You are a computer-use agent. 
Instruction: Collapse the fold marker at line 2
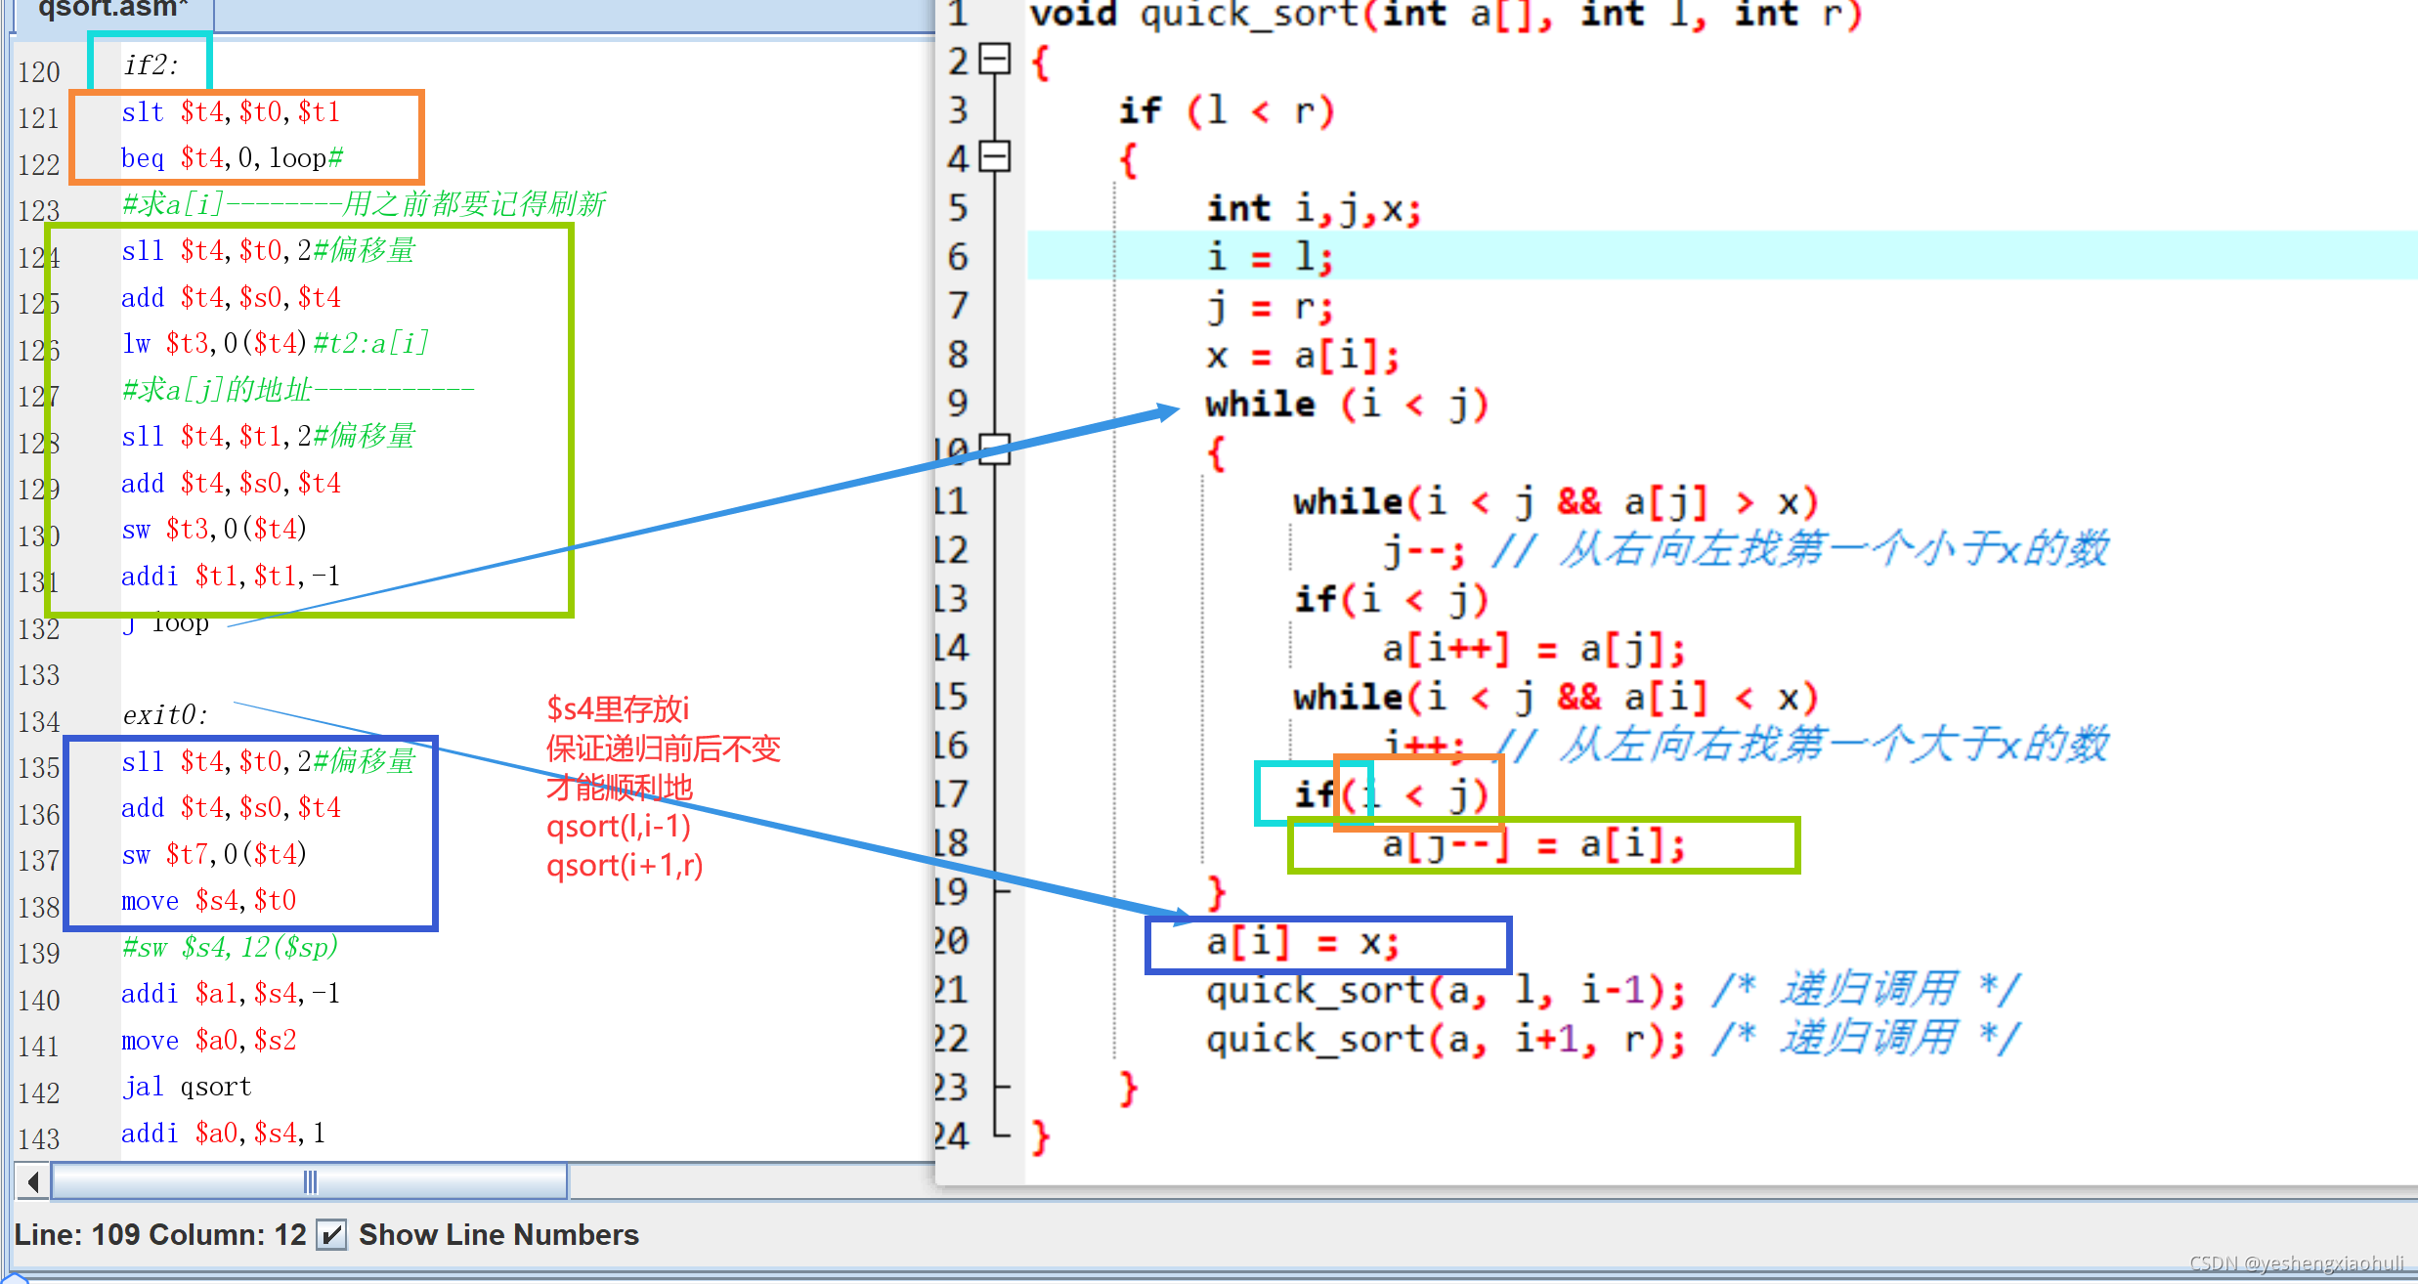click(x=994, y=60)
